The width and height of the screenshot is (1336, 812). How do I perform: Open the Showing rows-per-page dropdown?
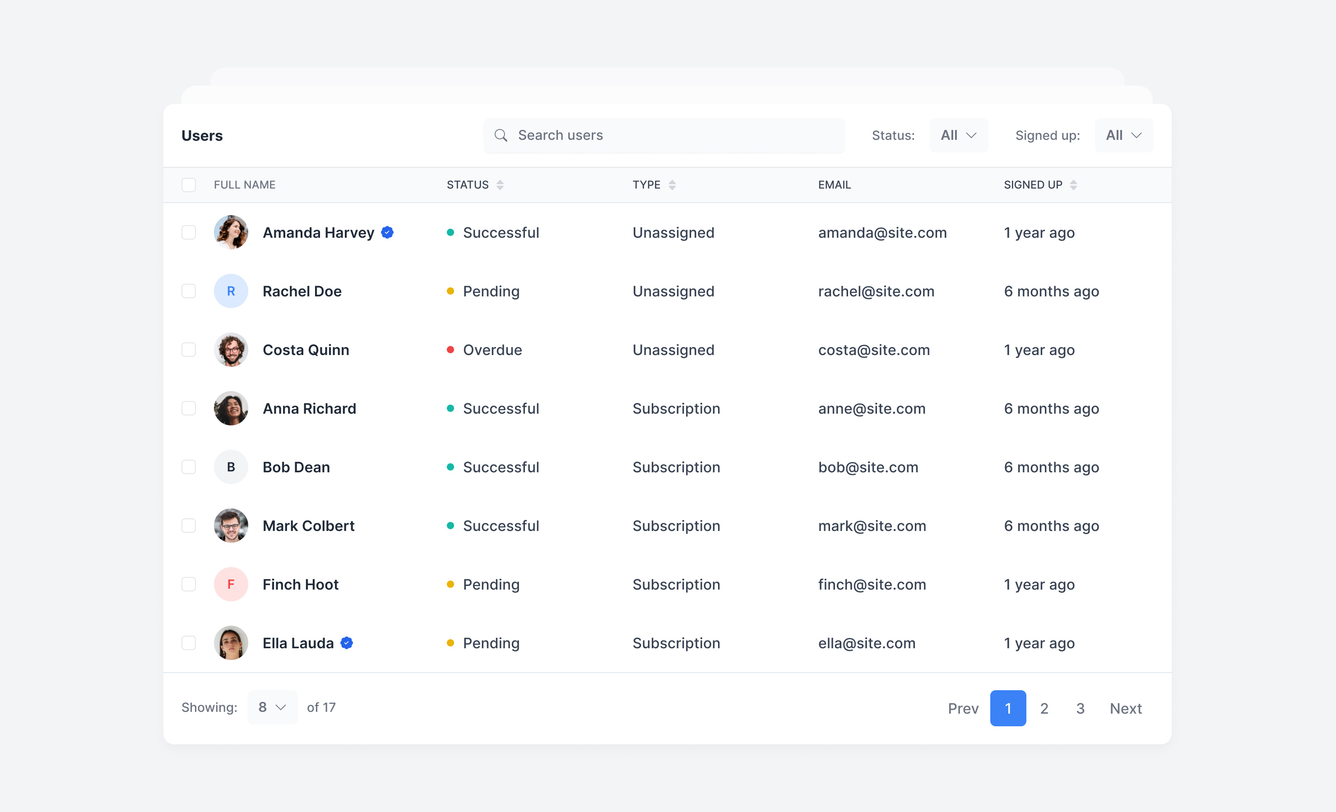coord(272,707)
